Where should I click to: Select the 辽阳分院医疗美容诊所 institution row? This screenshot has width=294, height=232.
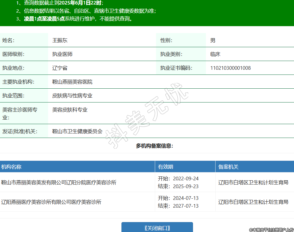[59, 182]
